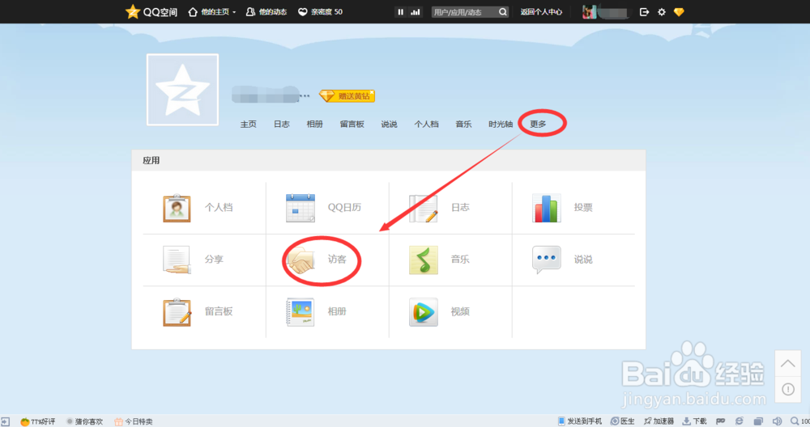
Task: Open 日志 notebook app icon in apps panel
Action: (x=424, y=209)
